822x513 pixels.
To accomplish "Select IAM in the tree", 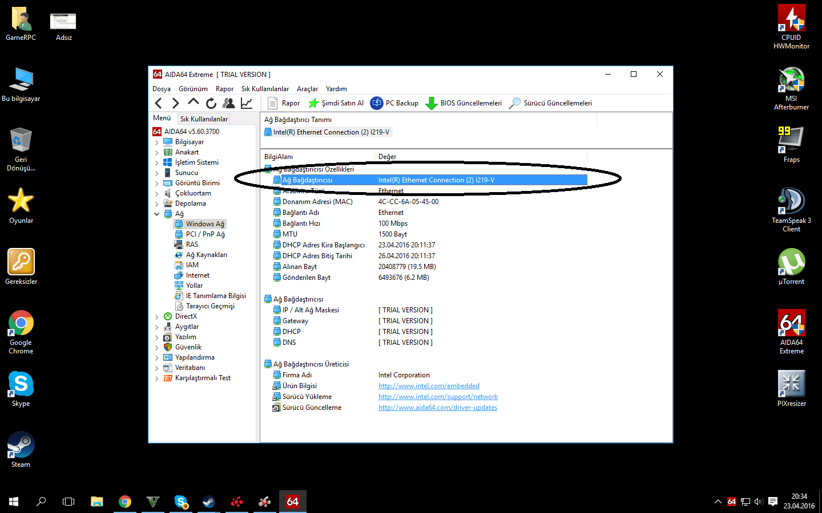I will (192, 265).
